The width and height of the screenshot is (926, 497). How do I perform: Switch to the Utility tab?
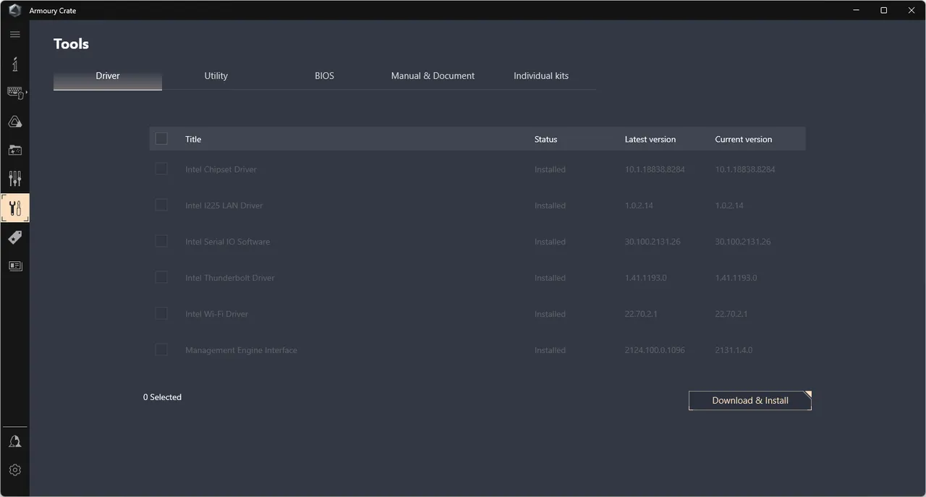(x=216, y=76)
